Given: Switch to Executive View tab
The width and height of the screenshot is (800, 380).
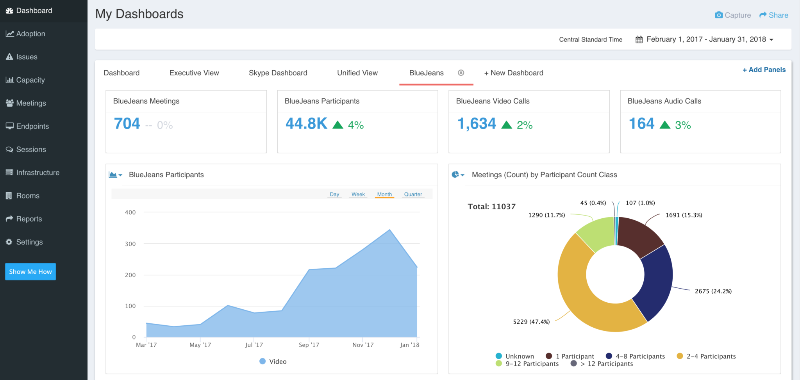Looking at the screenshot, I should pos(194,73).
